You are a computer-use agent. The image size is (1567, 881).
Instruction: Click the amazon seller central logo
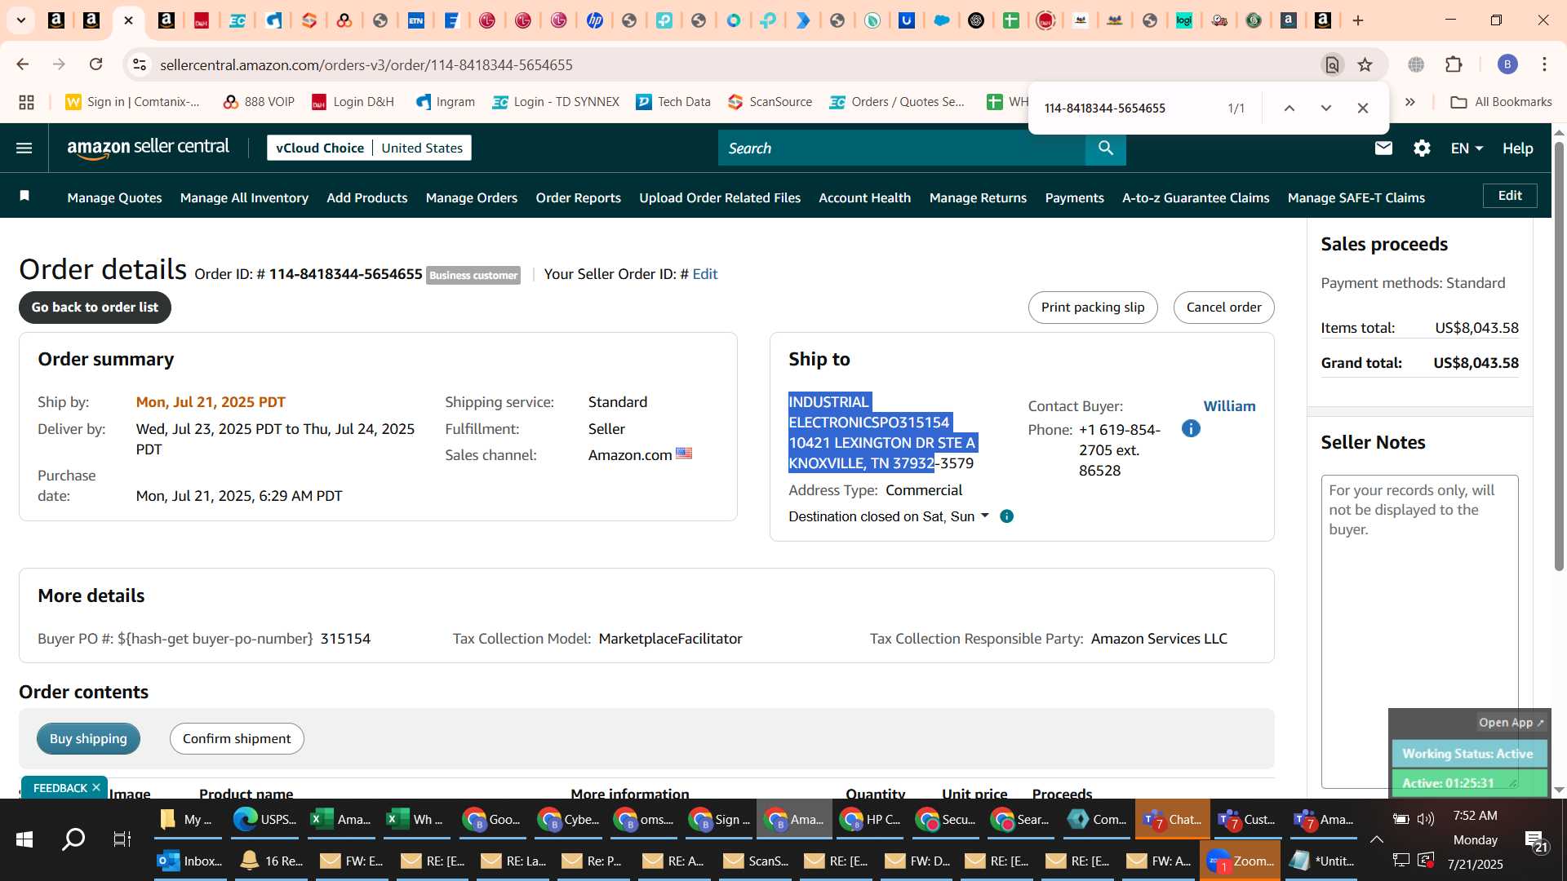[x=148, y=148]
